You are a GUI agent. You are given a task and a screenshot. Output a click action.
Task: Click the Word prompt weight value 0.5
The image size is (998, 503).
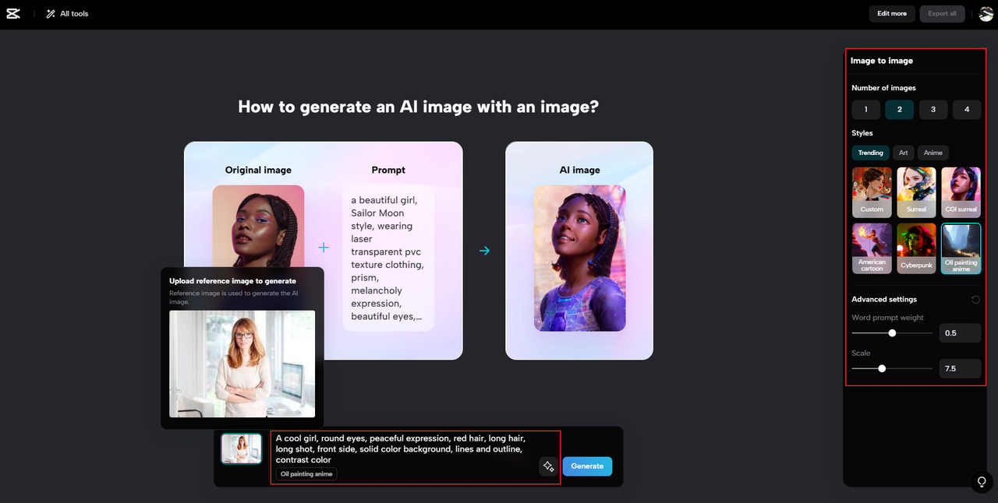(960, 333)
